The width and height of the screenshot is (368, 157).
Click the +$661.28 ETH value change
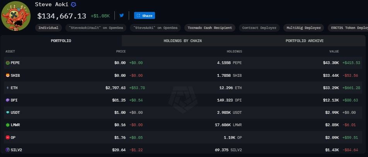coord(351,88)
